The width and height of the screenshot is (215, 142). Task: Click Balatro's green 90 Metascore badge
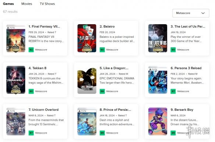coord(102,50)
